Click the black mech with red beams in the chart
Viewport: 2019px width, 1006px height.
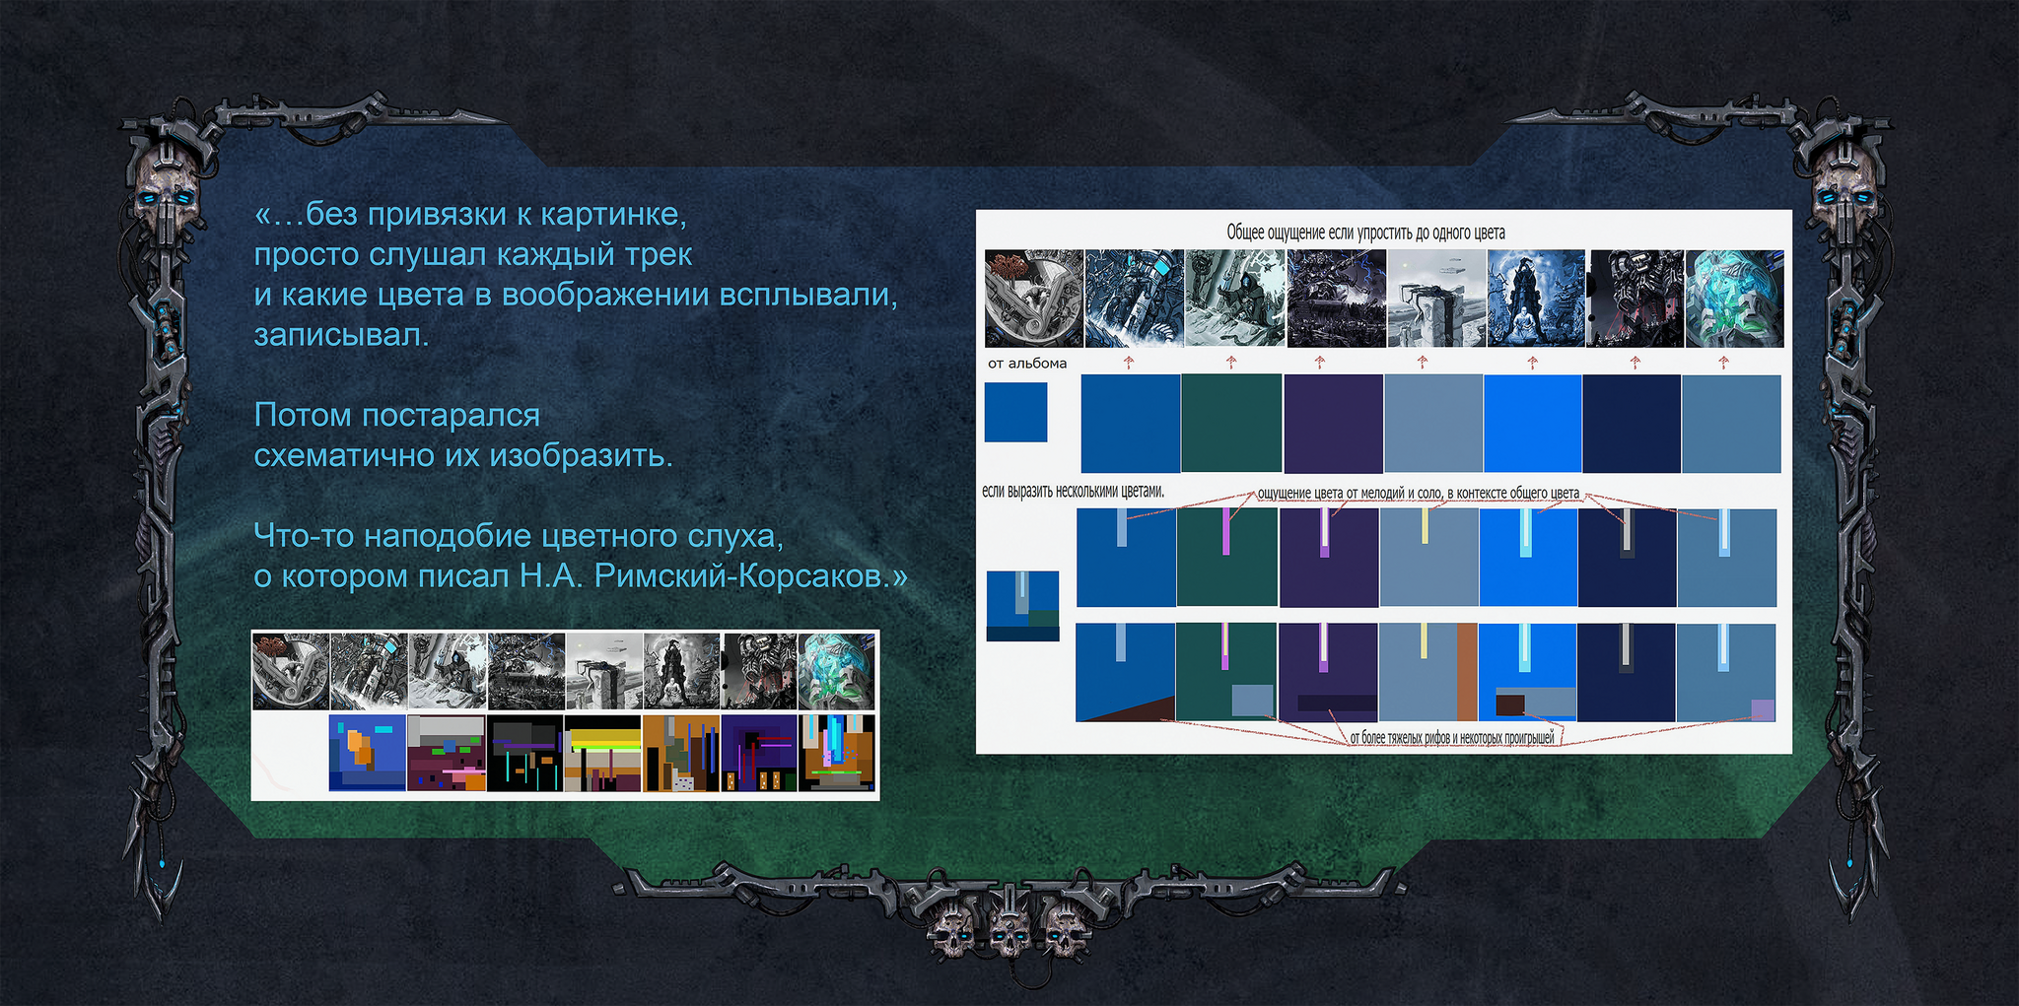[x=1636, y=299]
